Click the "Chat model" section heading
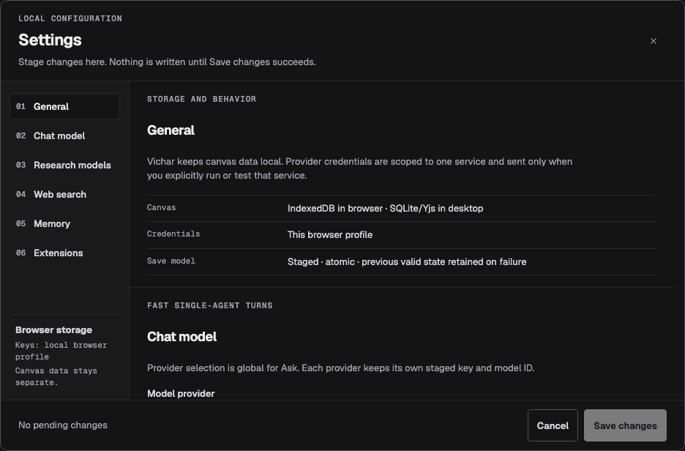 point(181,337)
